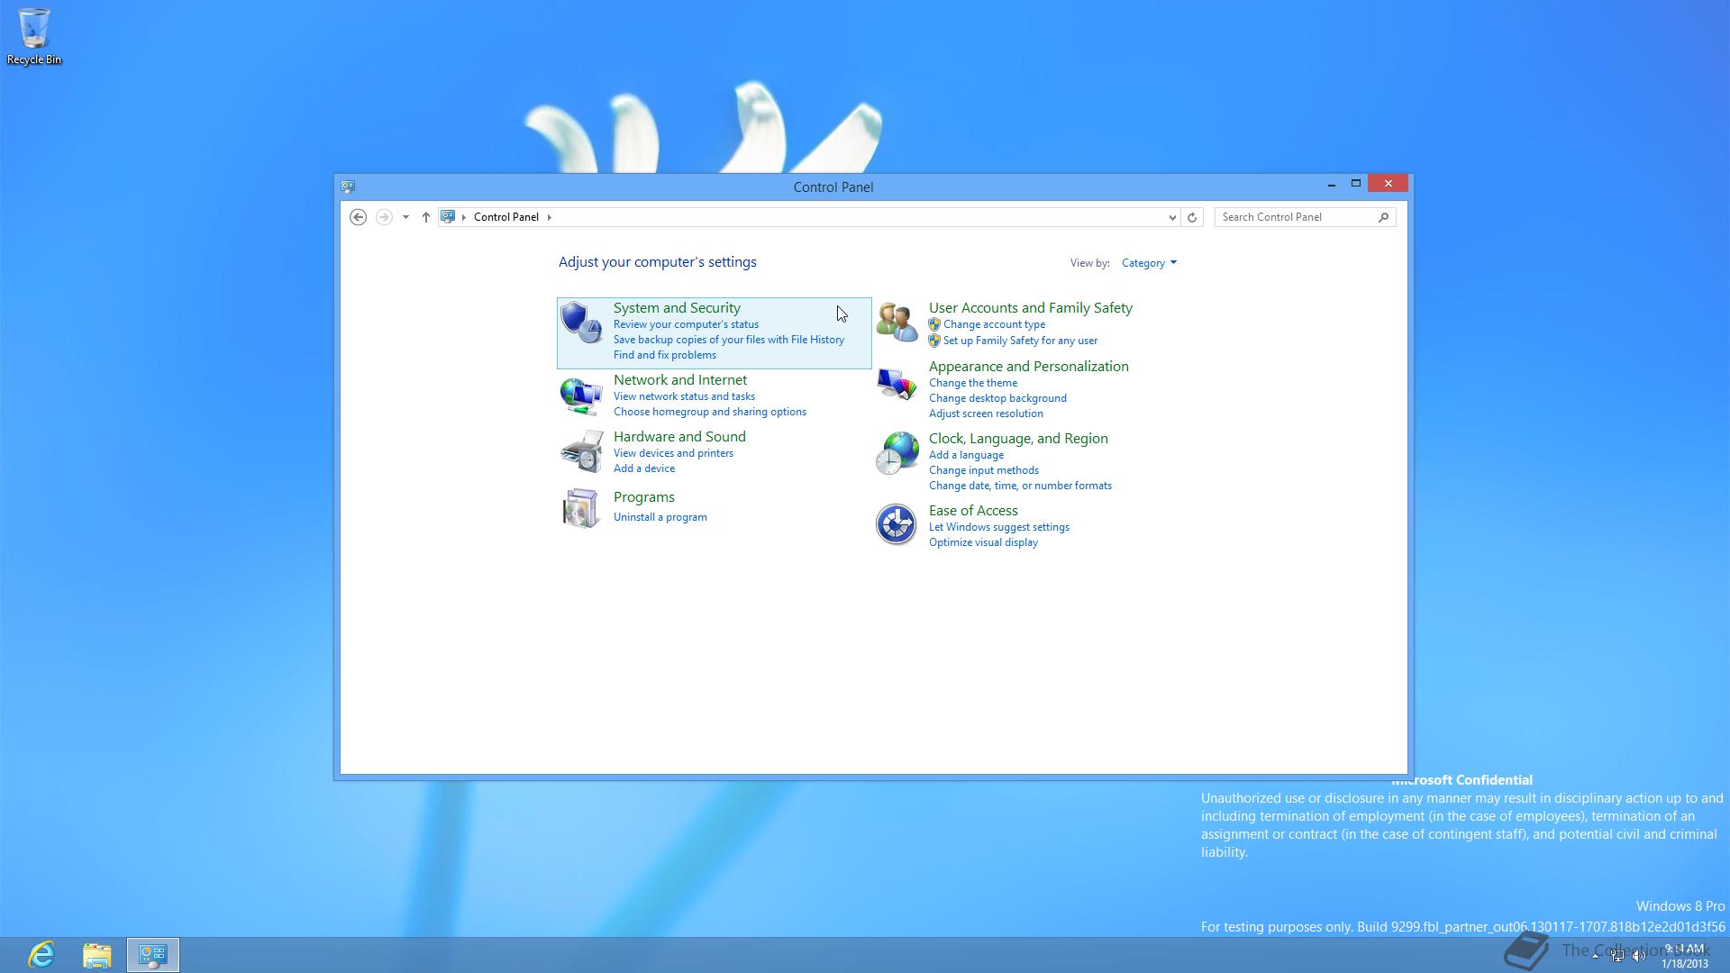The width and height of the screenshot is (1730, 973).
Task: Go forward using the Forward arrow button
Action: click(384, 217)
